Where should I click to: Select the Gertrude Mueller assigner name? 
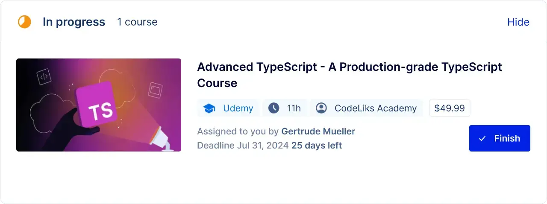click(318, 131)
